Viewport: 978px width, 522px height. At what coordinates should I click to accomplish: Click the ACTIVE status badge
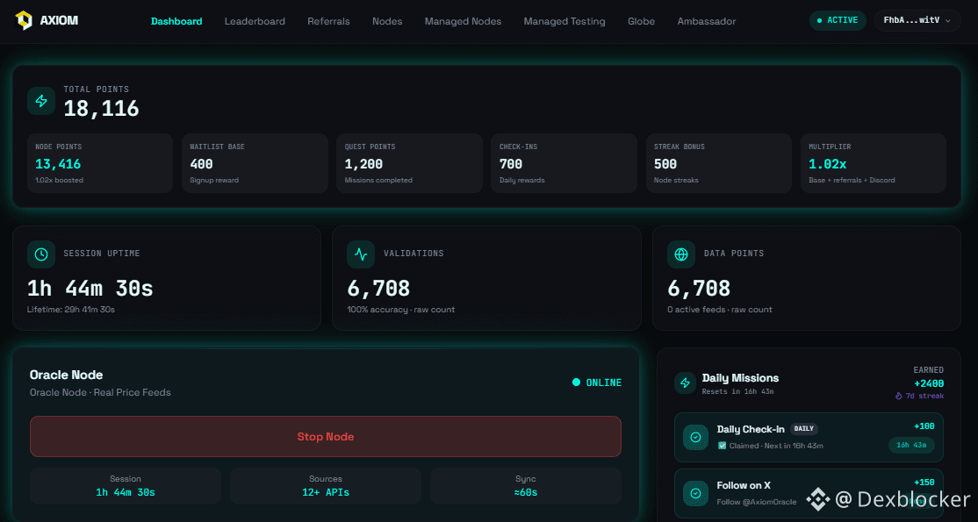838,20
